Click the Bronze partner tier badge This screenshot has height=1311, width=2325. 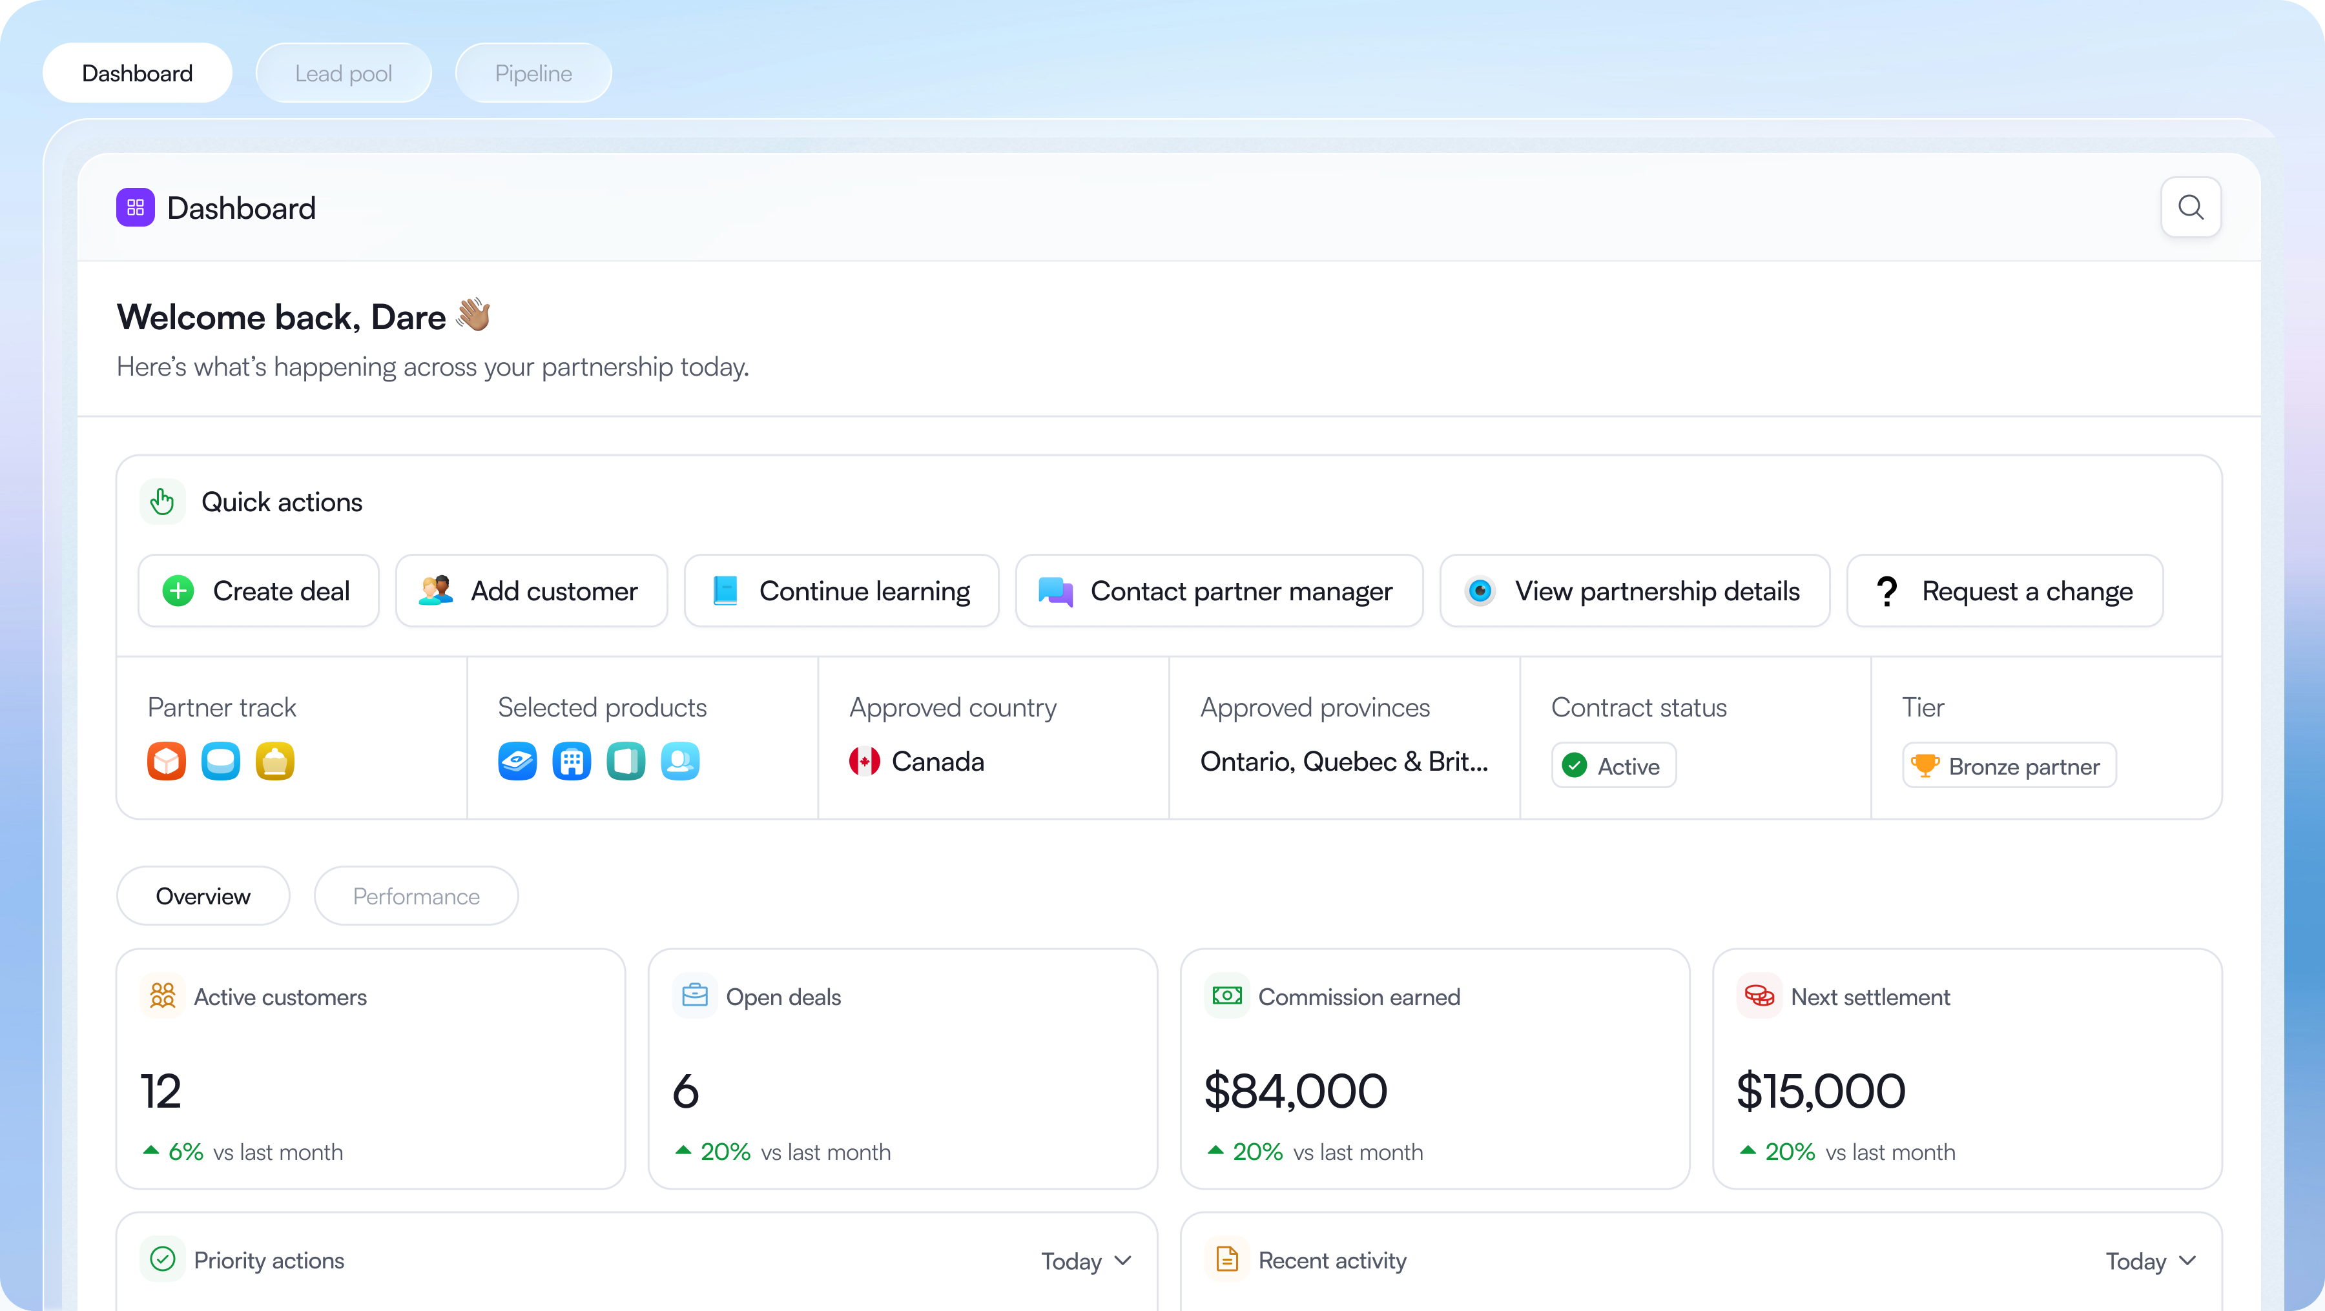tap(2009, 766)
